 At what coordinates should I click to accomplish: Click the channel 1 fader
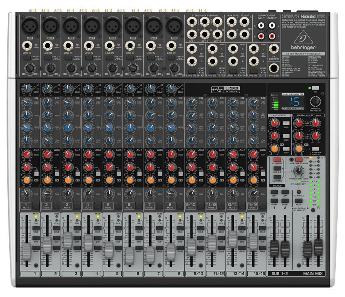tap(27, 252)
